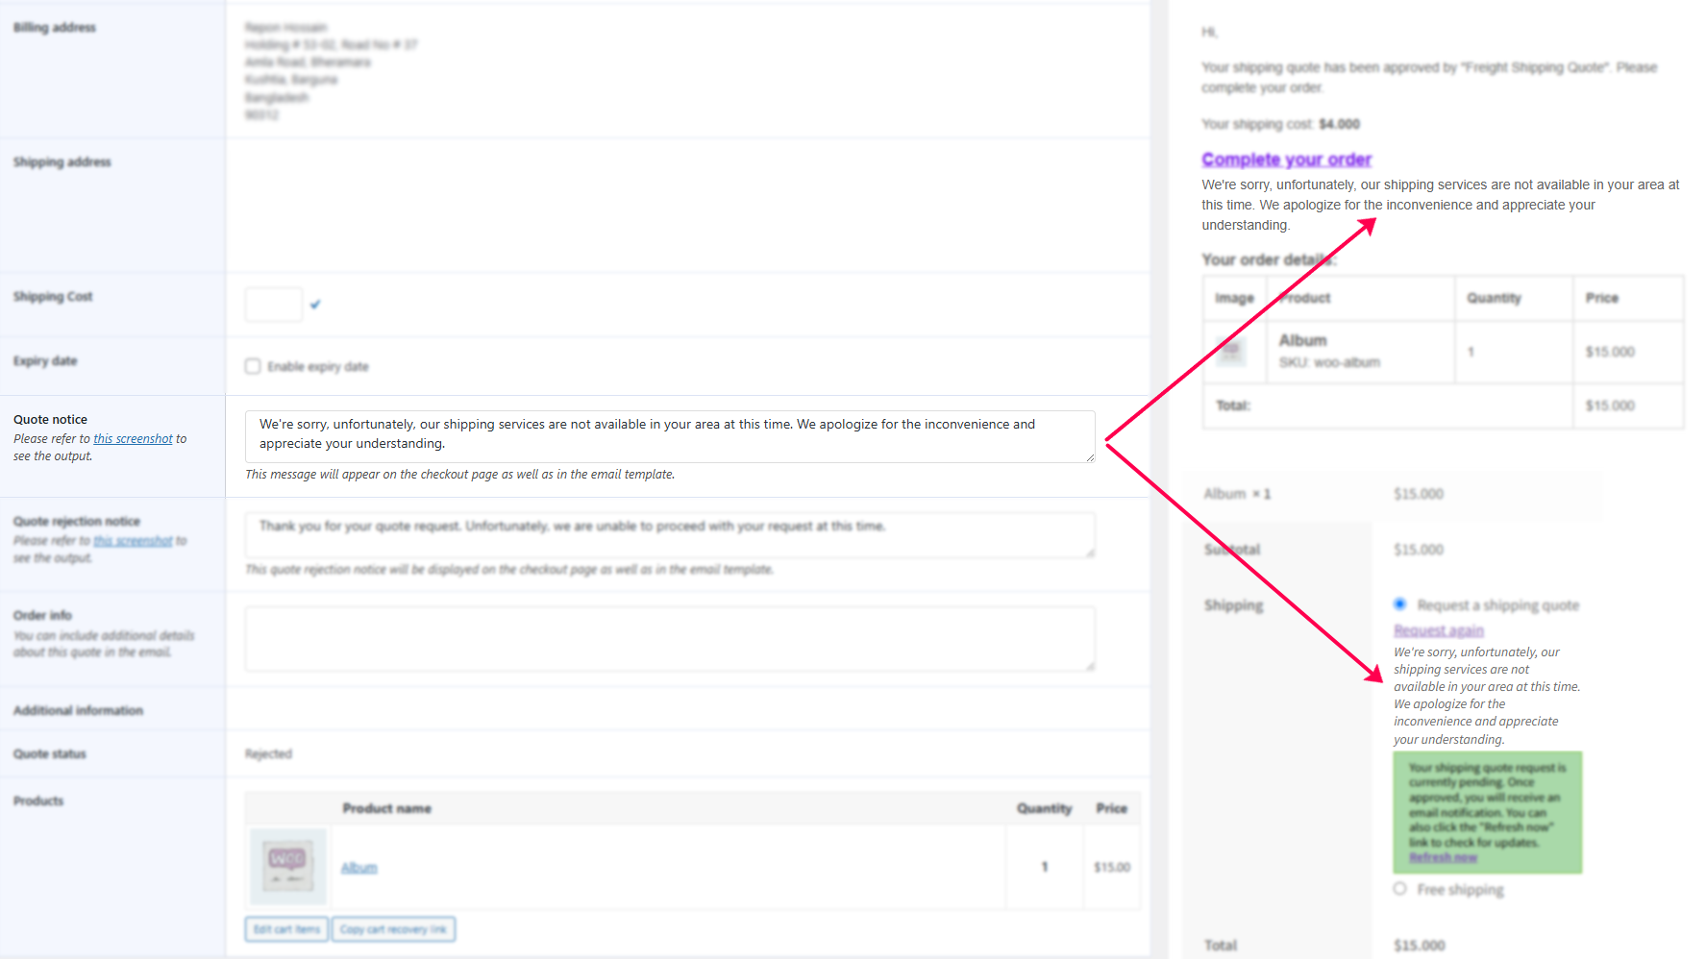Select the Free shipping radio option
The height and width of the screenshot is (959, 1706).
(1400, 889)
